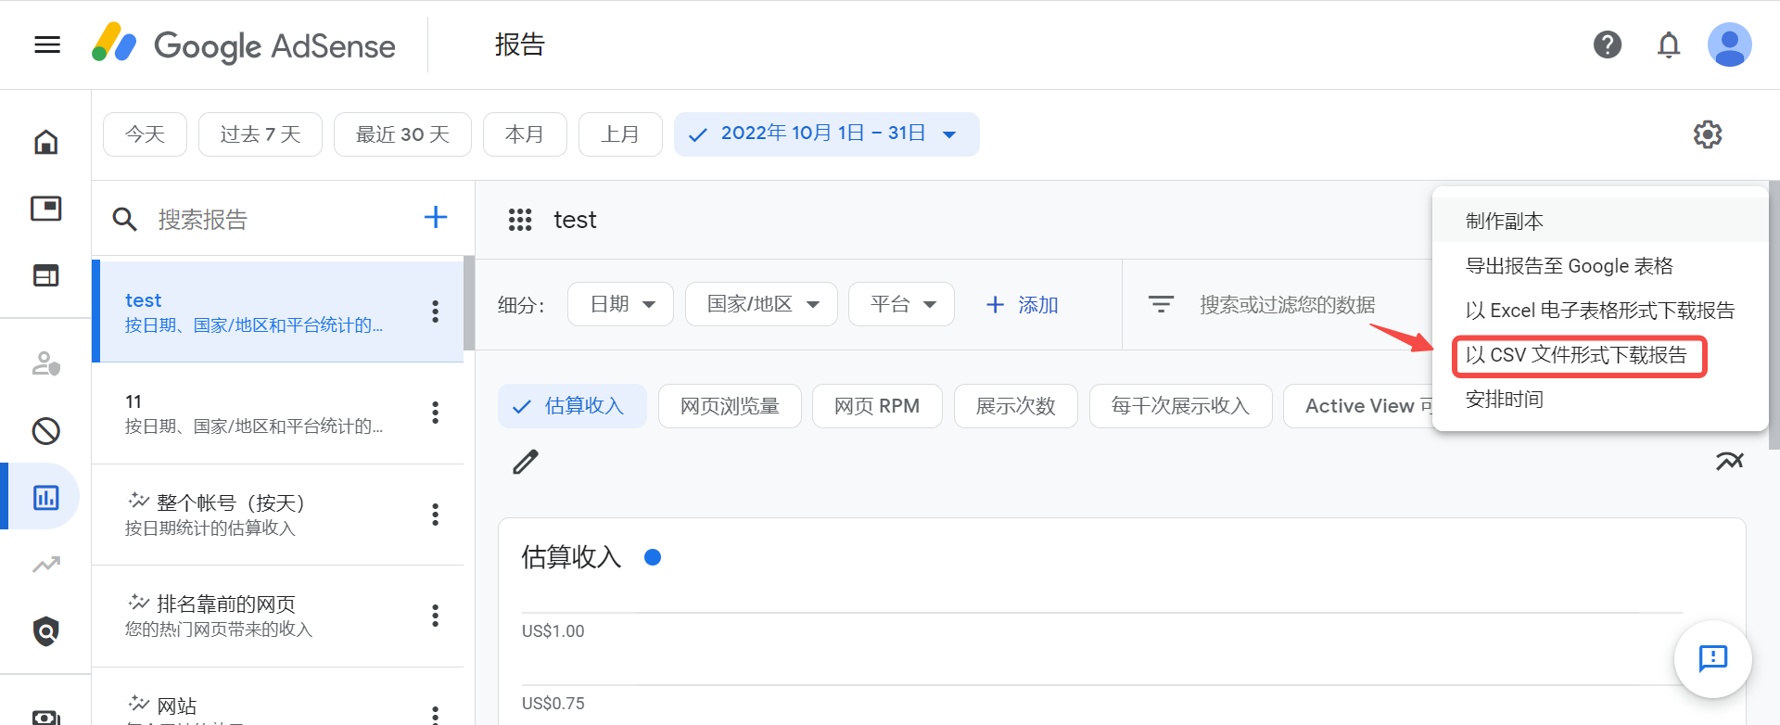
Task: Open the notifications bell
Action: tap(1668, 45)
